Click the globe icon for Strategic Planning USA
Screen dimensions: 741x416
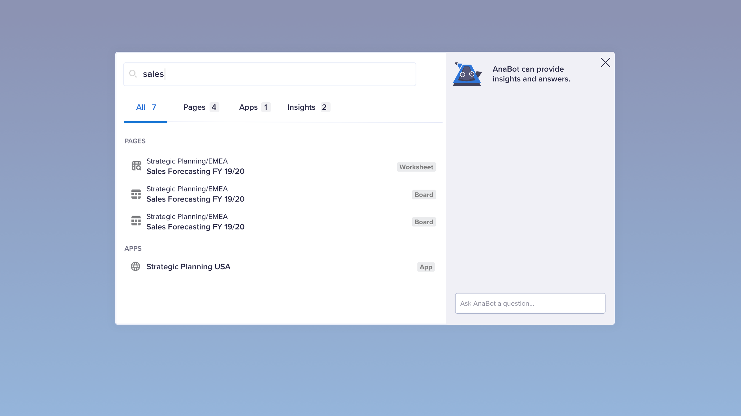(x=135, y=267)
